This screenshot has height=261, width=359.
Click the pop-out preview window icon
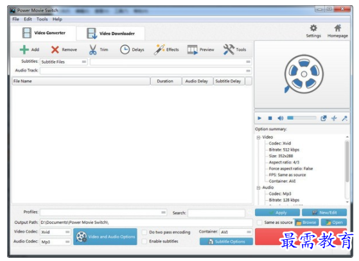[x=324, y=118]
